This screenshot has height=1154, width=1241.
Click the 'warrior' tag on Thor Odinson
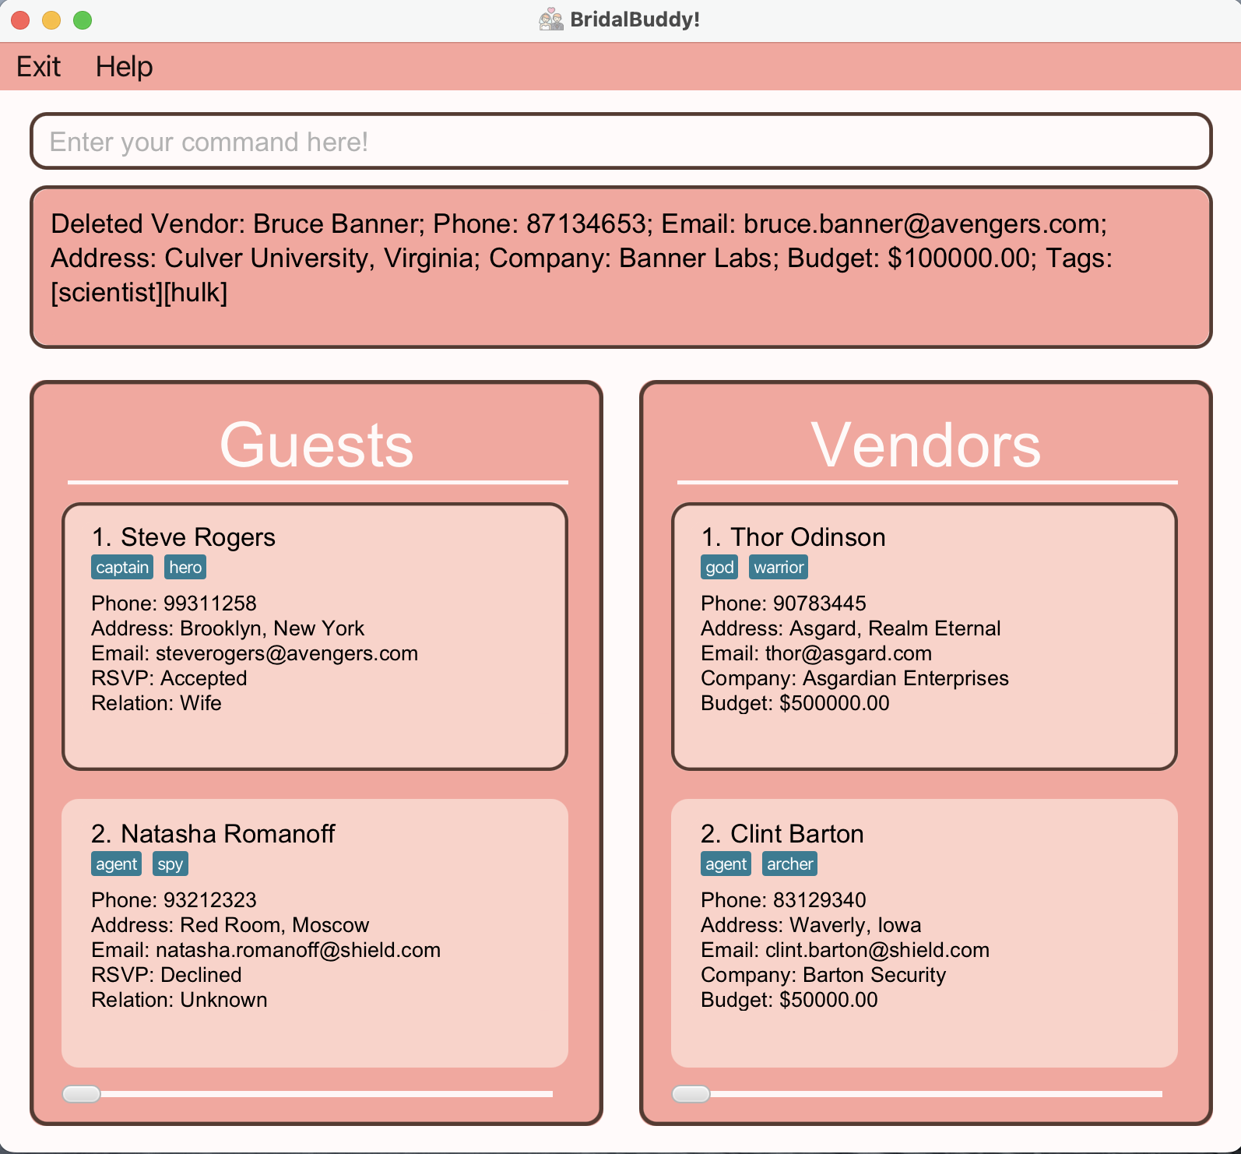779,567
